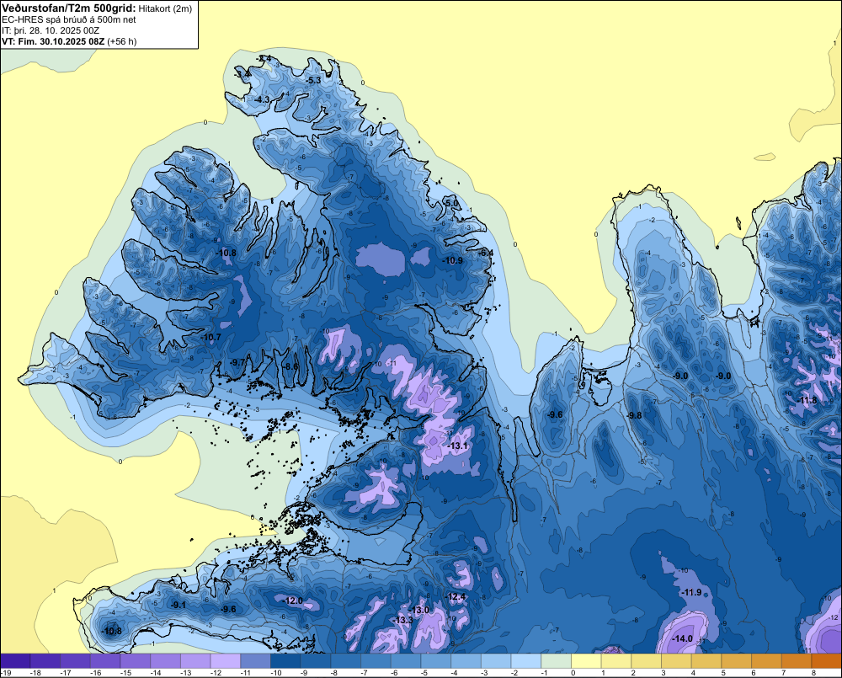The width and height of the screenshot is (842, 678).
Task: Select the -8.6 temperature label
Action: [x=290, y=366]
